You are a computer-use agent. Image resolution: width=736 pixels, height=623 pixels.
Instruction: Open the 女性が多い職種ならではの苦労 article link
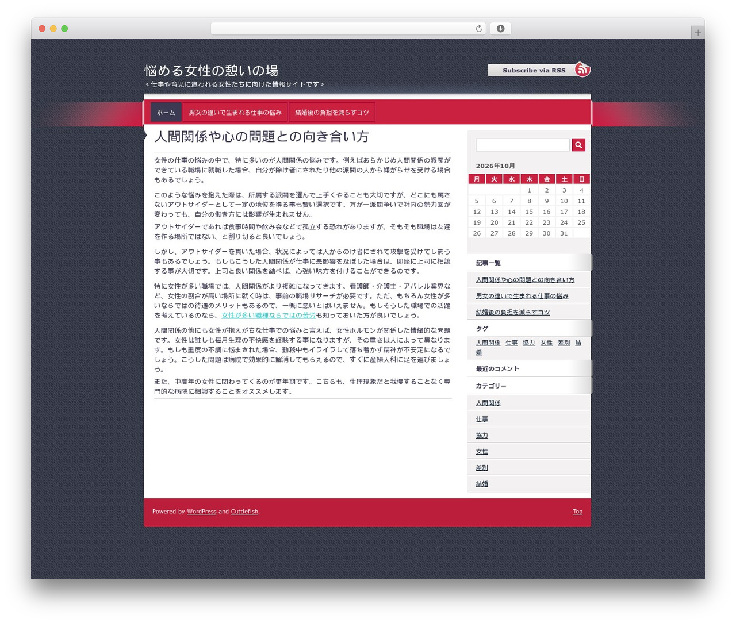click(269, 316)
